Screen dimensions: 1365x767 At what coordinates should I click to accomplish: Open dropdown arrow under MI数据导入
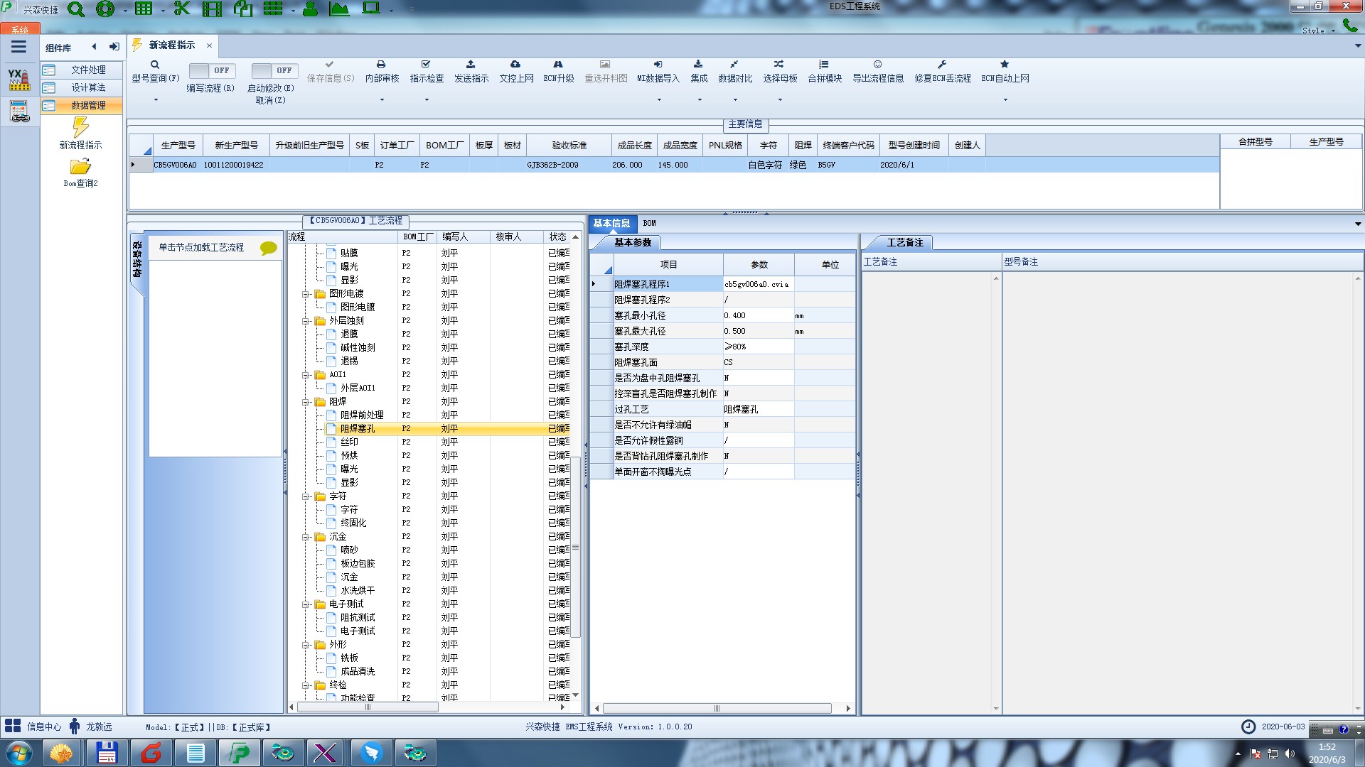tap(658, 100)
